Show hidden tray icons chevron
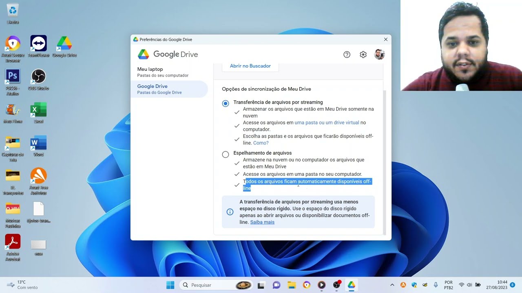The image size is (522, 293). click(392, 285)
